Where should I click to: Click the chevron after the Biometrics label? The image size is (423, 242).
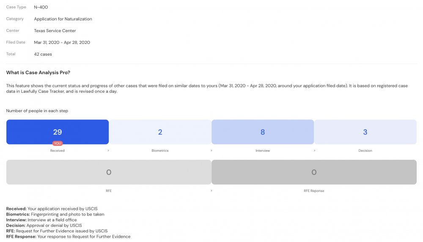tap(211, 151)
